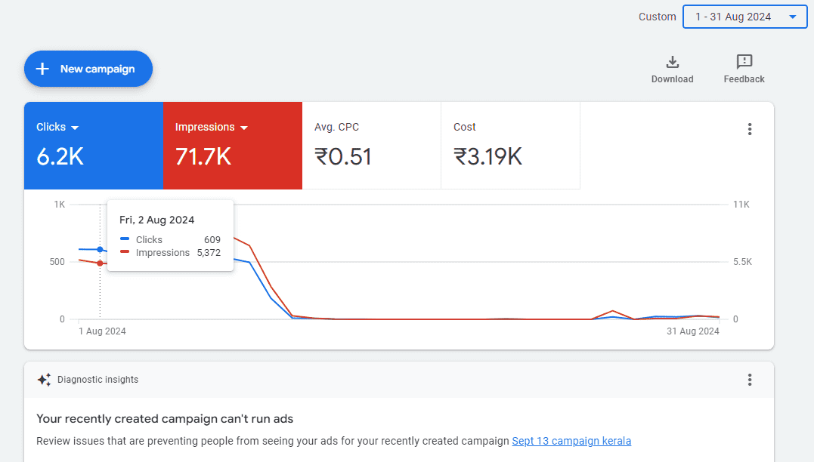Click the blue Clicks legend marker in tooltip
The height and width of the screenshot is (462, 814).
pyautogui.click(x=125, y=239)
